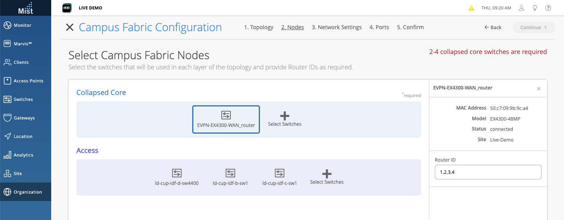The height and width of the screenshot is (220, 564).
Task: Go to Clients in sidebar
Action: (21, 62)
